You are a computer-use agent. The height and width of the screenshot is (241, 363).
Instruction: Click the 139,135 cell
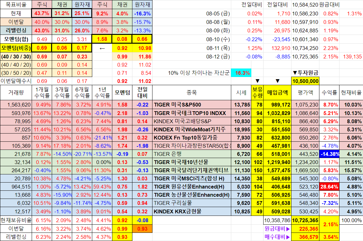(x=351, y=57)
